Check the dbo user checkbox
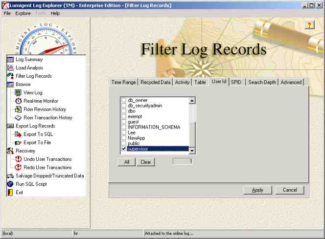325x239 pixels. click(124, 111)
